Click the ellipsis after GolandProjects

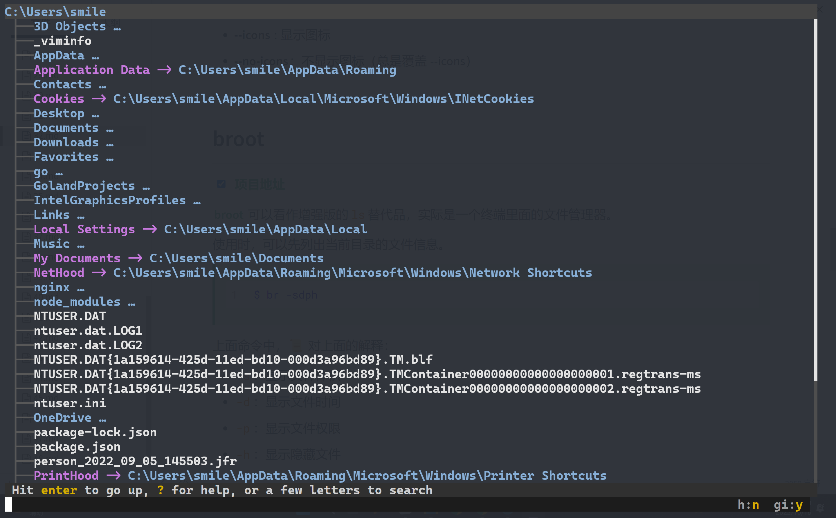pos(146,188)
